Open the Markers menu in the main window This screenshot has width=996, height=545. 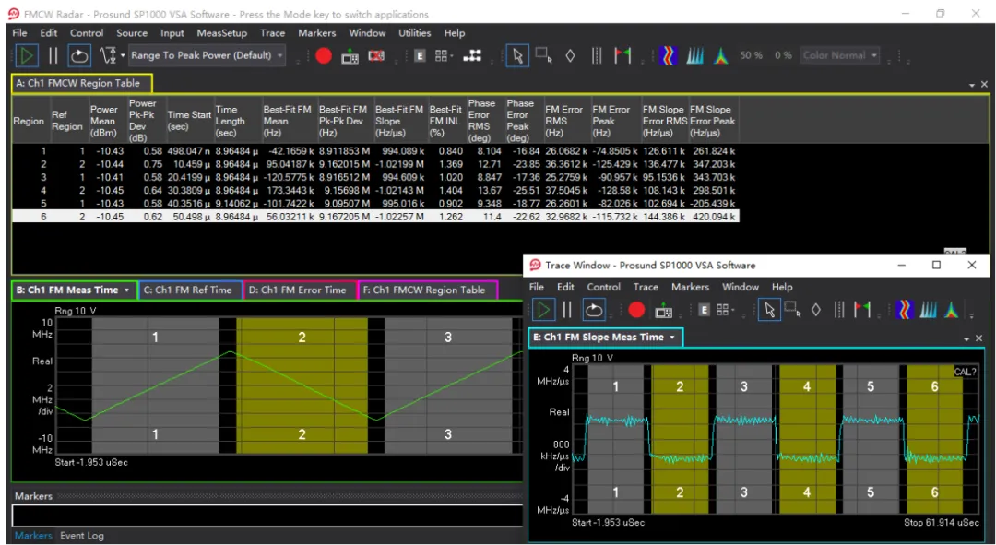pos(317,33)
